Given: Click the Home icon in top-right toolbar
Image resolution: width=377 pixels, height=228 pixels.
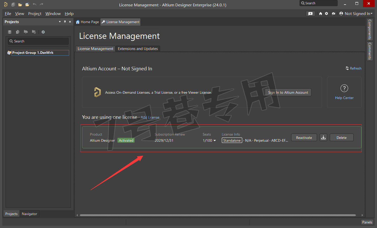Looking at the screenshot, I should click(x=321, y=14).
